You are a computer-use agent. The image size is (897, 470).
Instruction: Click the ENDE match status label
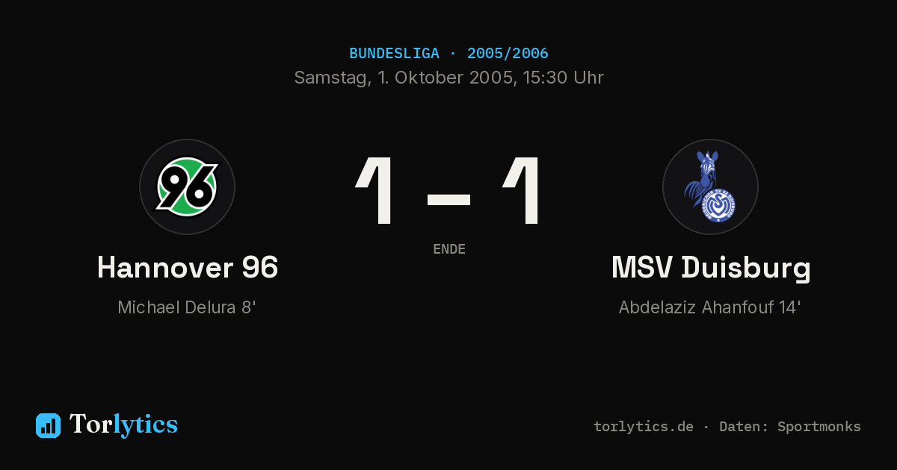[x=449, y=249]
